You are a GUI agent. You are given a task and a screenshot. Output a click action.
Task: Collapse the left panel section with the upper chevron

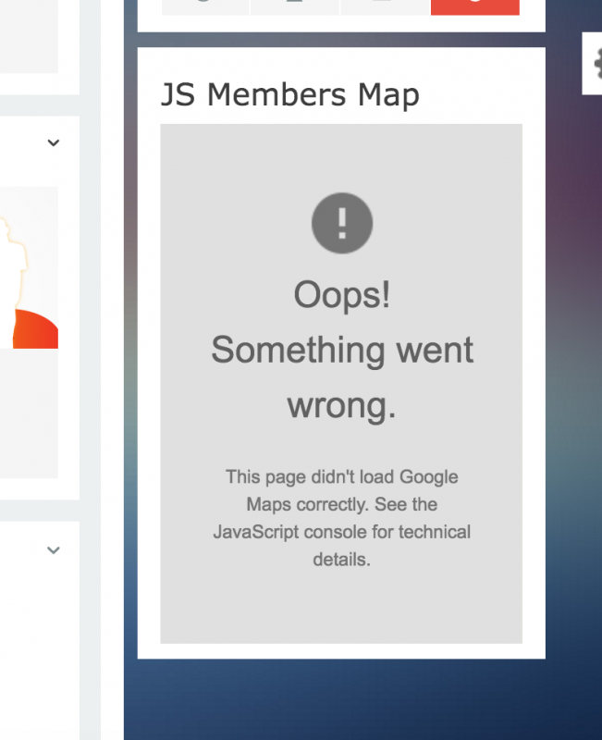54,142
